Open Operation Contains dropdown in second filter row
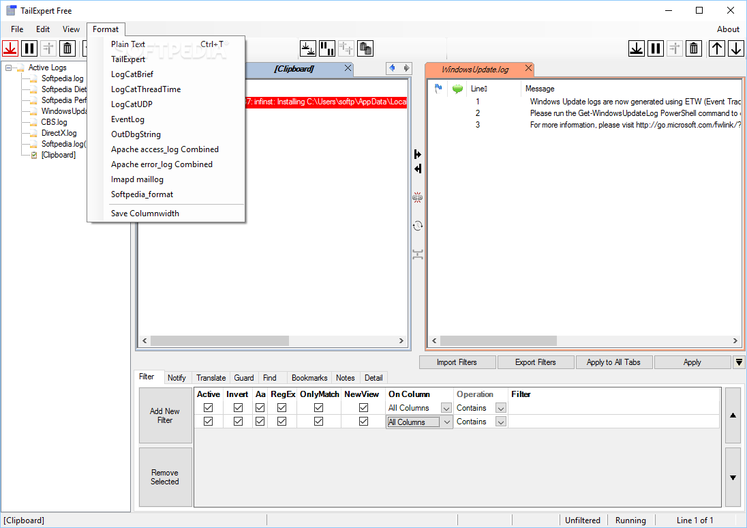The image size is (747, 528). coord(501,422)
